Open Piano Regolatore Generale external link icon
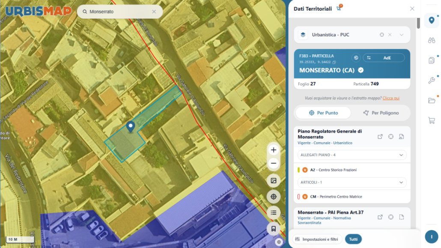This screenshot has width=441, height=248. 380,137
